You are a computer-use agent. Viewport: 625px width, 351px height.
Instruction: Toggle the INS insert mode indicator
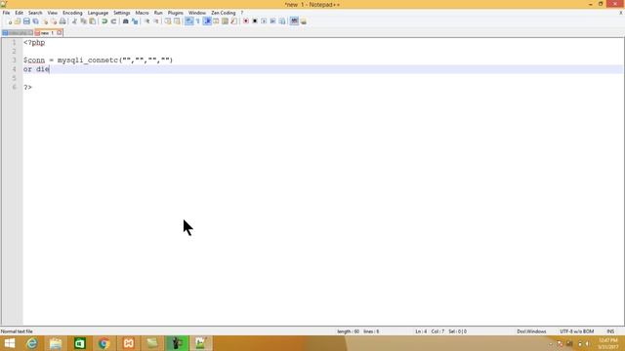pyautogui.click(x=610, y=331)
